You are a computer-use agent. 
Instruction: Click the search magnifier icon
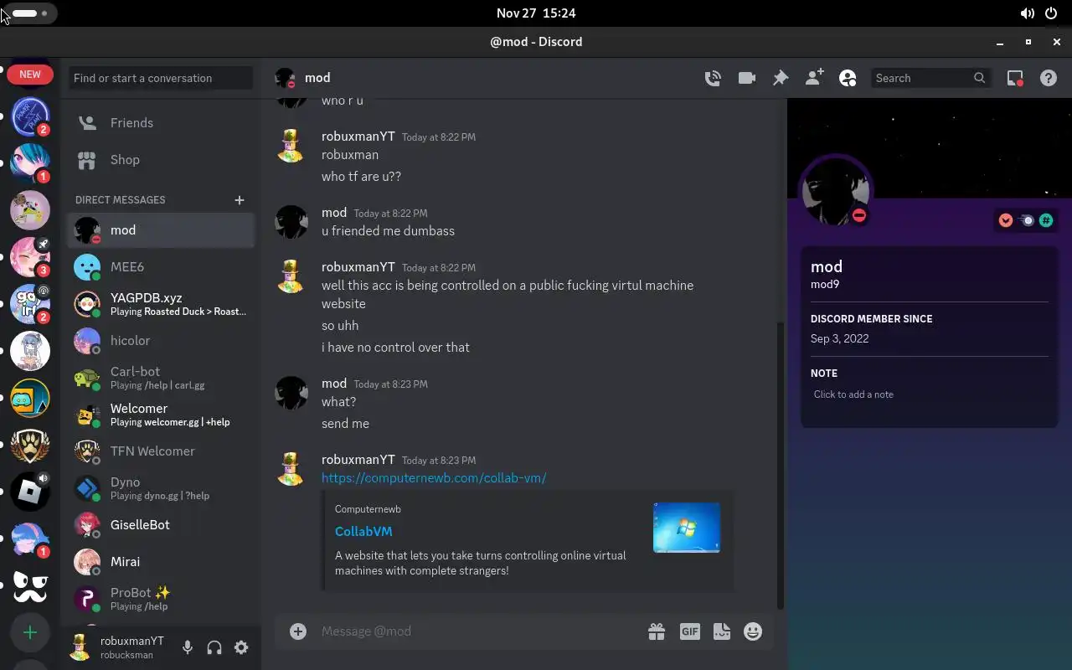[979, 78]
